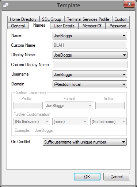Open the Domain dropdown showing @testdom.local
137x187 pixels.
[x=90, y=84]
